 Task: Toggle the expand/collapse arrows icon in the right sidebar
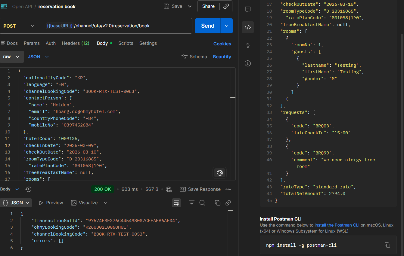coord(247,45)
